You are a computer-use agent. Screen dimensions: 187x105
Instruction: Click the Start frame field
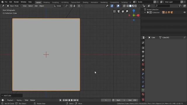coord(121,100)
